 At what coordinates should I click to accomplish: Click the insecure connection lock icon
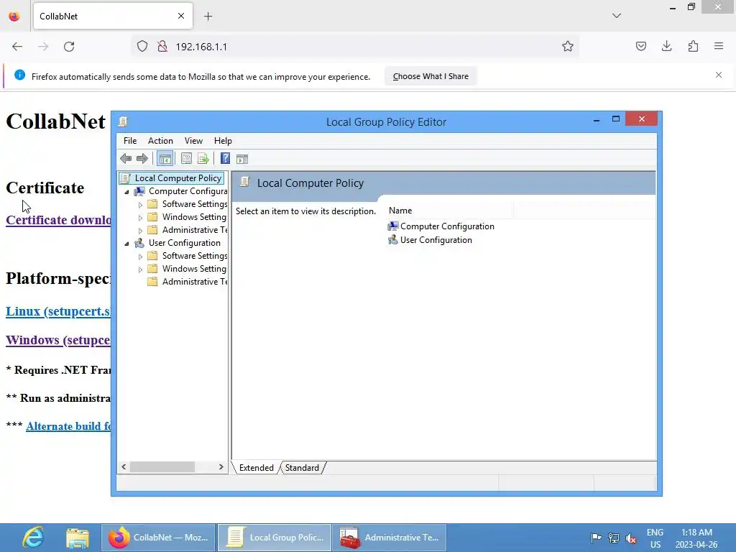coord(162,47)
